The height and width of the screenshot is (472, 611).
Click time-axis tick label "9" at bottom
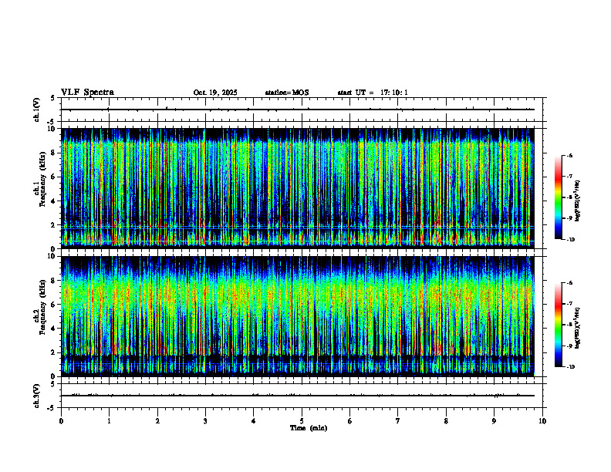point(494,421)
